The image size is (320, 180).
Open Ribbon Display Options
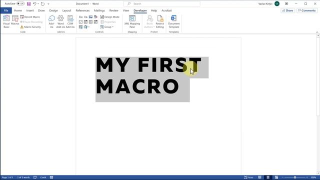point(286,3)
